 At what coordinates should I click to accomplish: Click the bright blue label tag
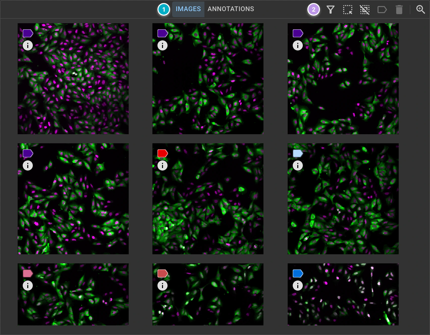(x=298, y=273)
